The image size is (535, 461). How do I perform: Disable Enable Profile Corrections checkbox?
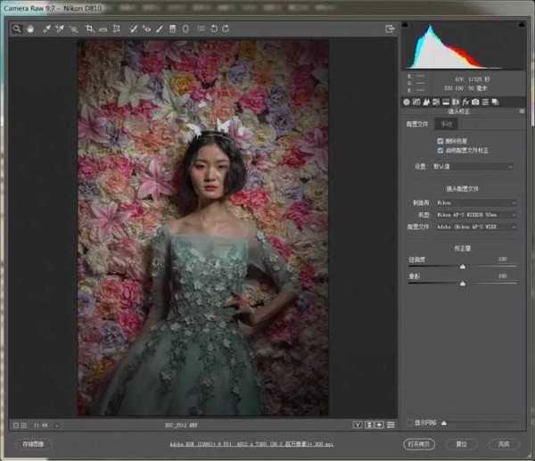click(440, 149)
